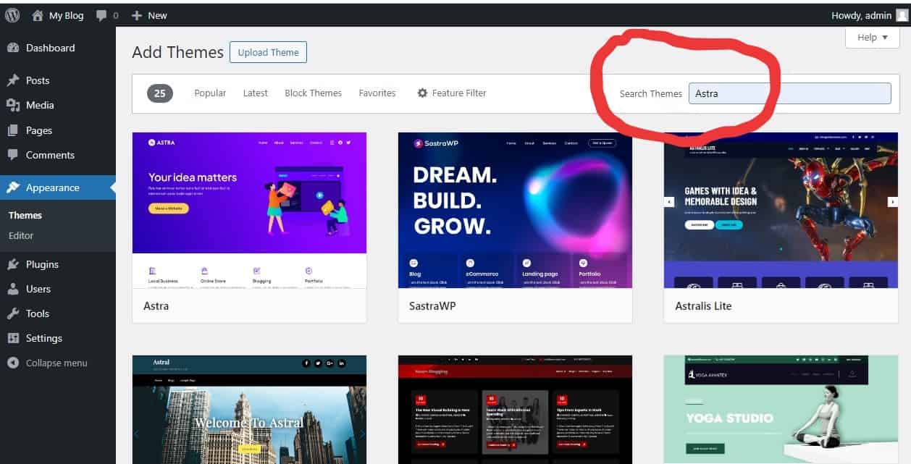Click the Tools wrench icon
Viewport: 911px width, 464px height.
pyautogui.click(x=13, y=313)
